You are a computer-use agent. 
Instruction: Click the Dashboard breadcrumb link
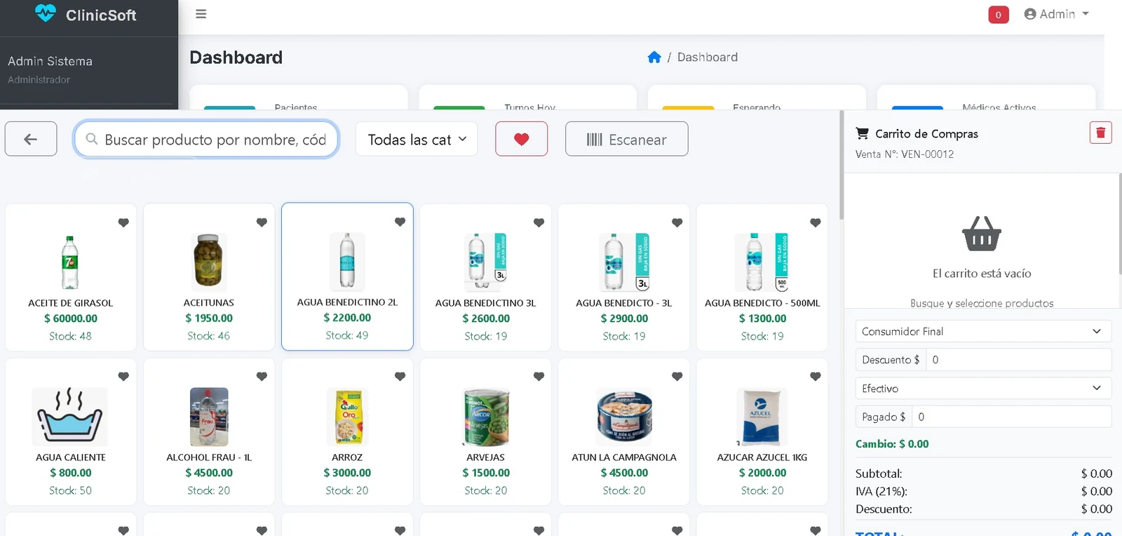[x=707, y=57]
